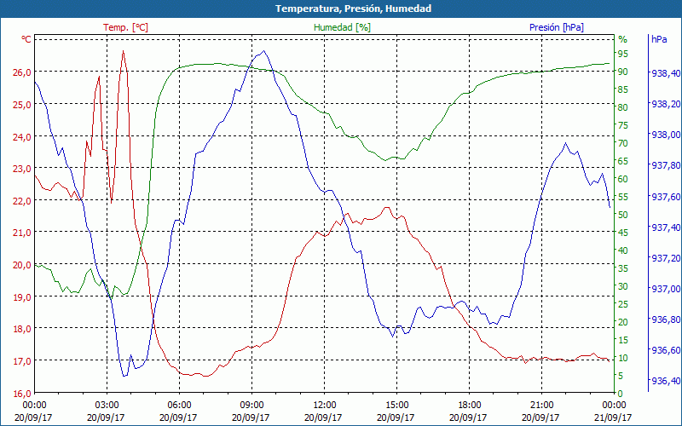Click the 21/09/17 date label
The image size is (682, 426).
[613, 417]
